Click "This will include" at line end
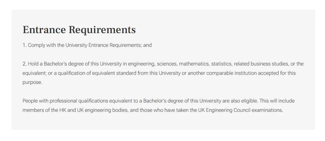The image size is (325, 141). (x=281, y=101)
